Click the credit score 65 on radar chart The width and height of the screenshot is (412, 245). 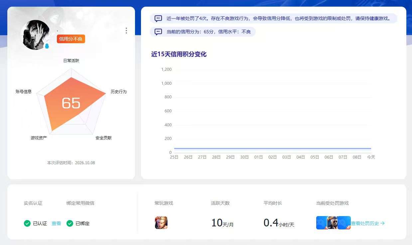pos(71,103)
